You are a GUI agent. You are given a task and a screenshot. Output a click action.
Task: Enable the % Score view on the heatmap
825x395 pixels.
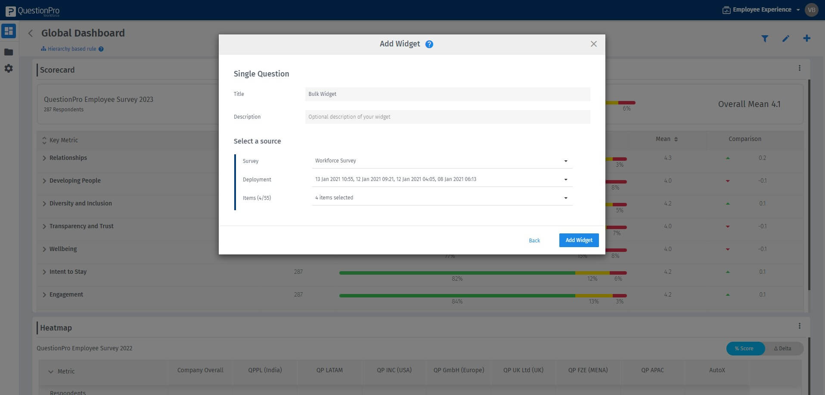pos(745,348)
